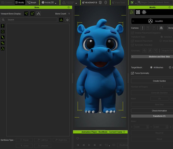Click the bone Search input field
Screen dimensions: 173x149
[29, 20]
